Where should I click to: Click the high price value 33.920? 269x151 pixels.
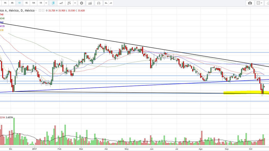tap(62, 11)
